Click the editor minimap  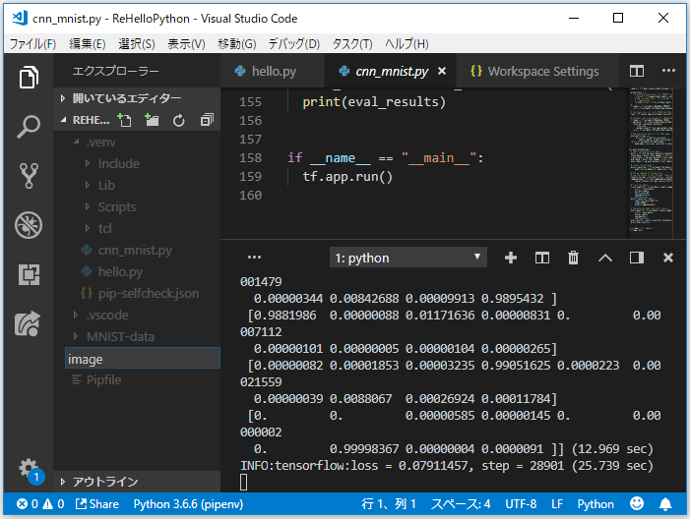[x=651, y=160]
